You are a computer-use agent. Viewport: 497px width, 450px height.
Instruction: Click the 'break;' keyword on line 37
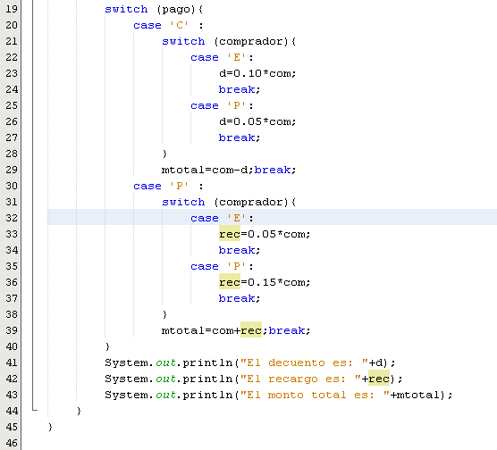pyautogui.click(x=240, y=298)
